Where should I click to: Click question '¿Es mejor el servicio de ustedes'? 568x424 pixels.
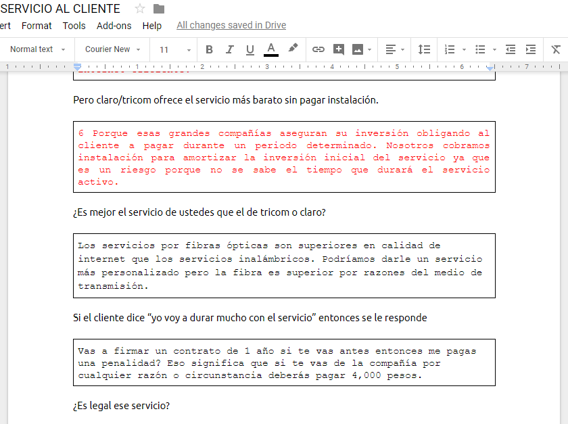coord(199,212)
